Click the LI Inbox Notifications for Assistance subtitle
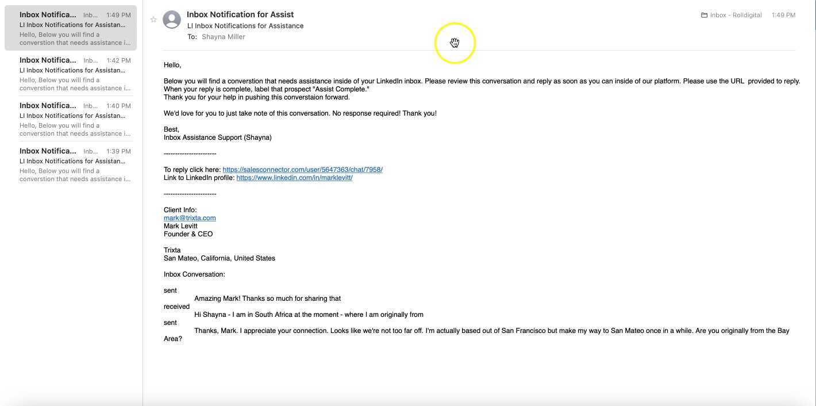816x406 pixels. (x=245, y=25)
